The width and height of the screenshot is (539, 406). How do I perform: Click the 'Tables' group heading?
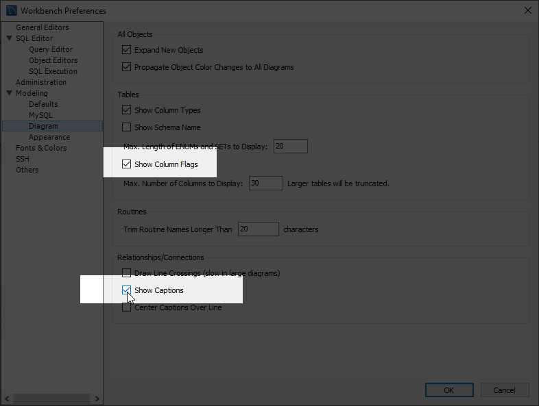(x=128, y=94)
